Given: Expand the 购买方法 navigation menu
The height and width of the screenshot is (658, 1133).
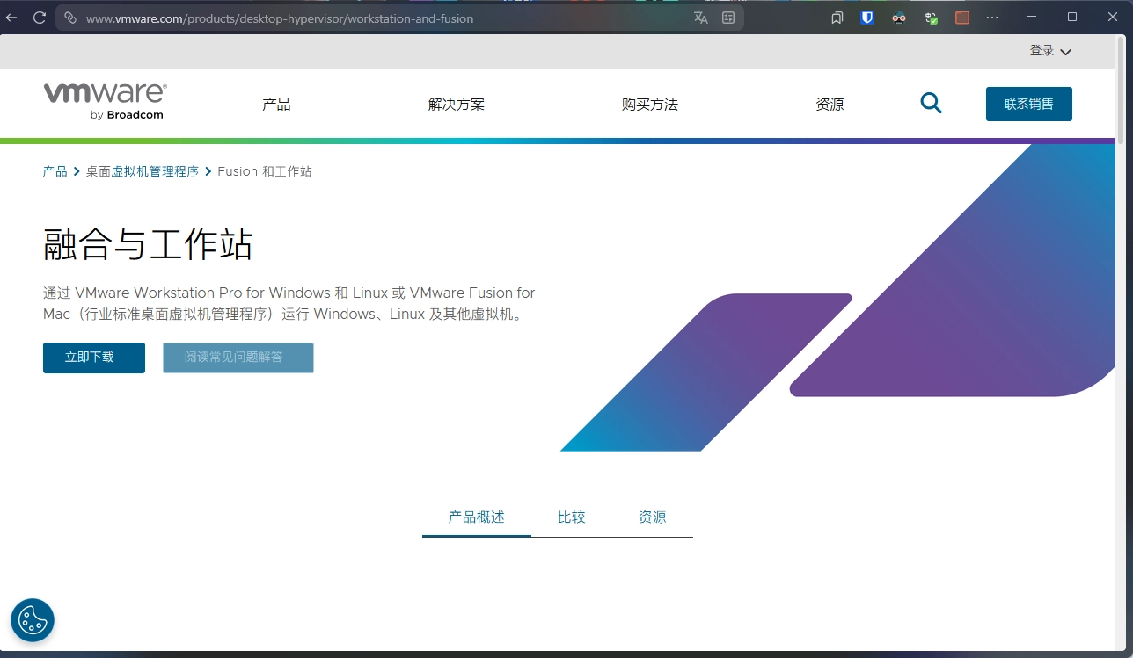Looking at the screenshot, I should coord(649,105).
